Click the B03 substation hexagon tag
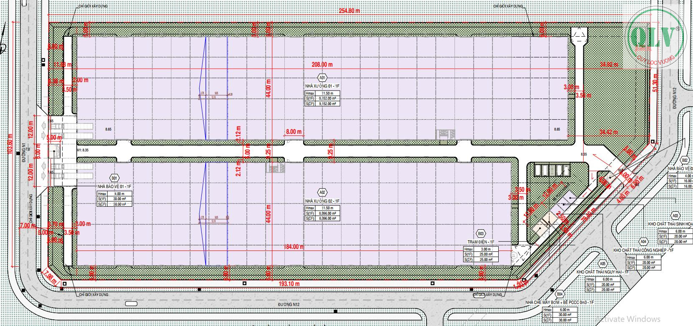Image resolution: width=693 pixels, height=326 pixels. point(481,234)
